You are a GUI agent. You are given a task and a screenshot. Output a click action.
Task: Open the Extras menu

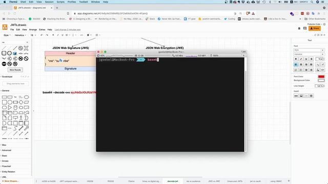42,30
